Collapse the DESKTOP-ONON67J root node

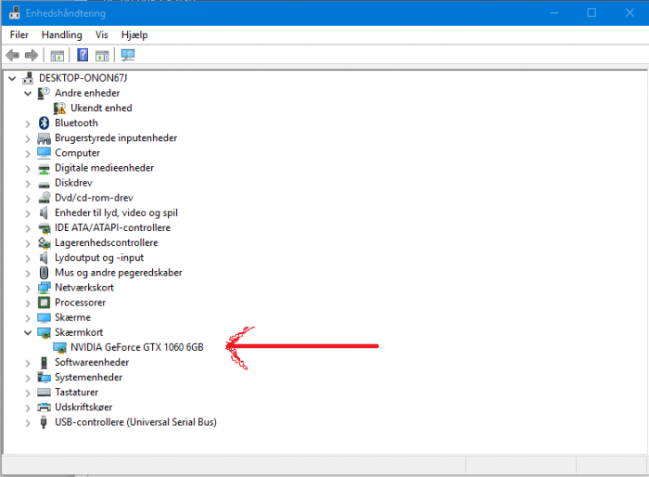click(x=12, y=78)
